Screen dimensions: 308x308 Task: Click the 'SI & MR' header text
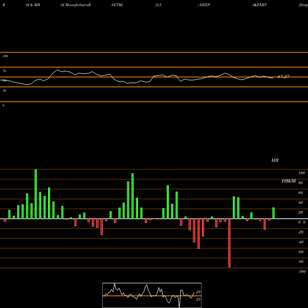tap(33, 5)
